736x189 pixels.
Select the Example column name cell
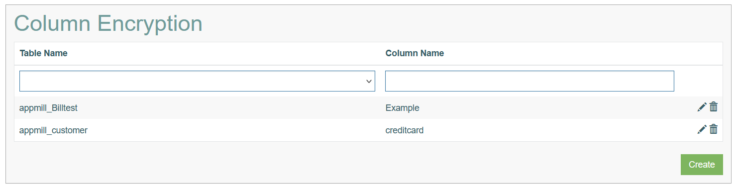point(402,108)
